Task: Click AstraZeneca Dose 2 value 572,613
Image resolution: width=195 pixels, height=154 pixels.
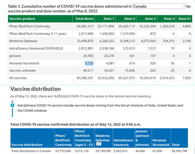Action: tap(129, 48)
